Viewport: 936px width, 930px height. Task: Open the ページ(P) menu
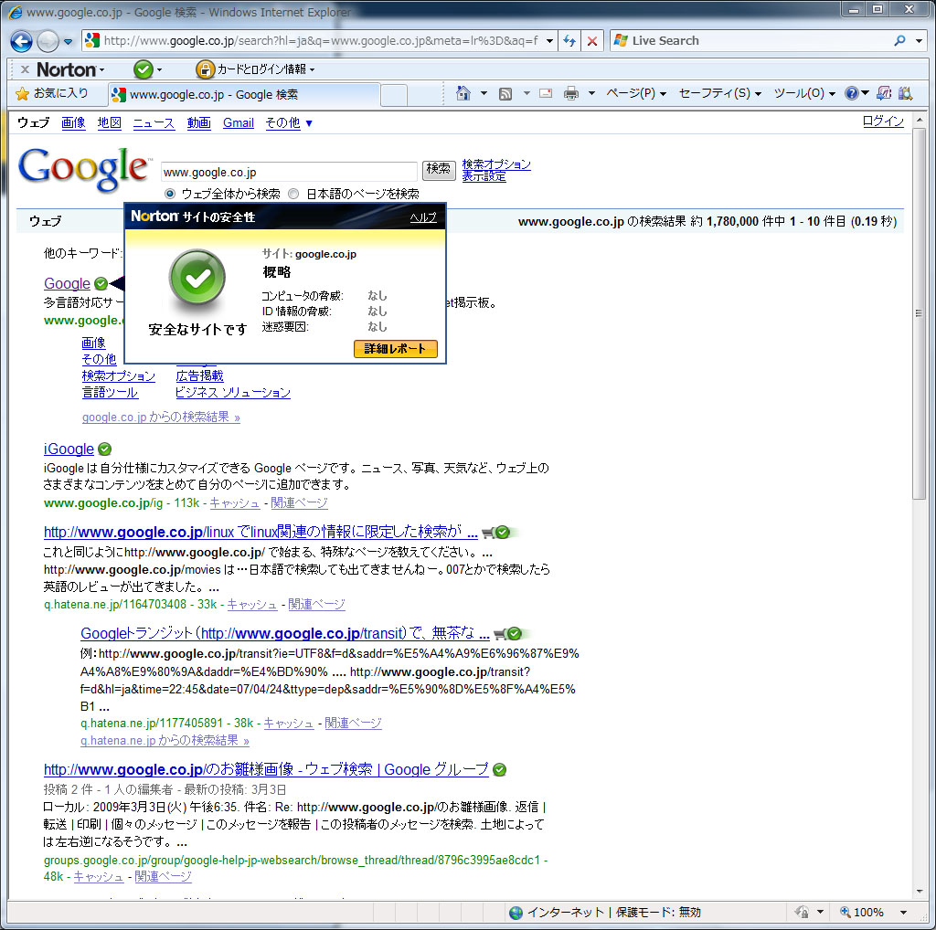point(636,93)
